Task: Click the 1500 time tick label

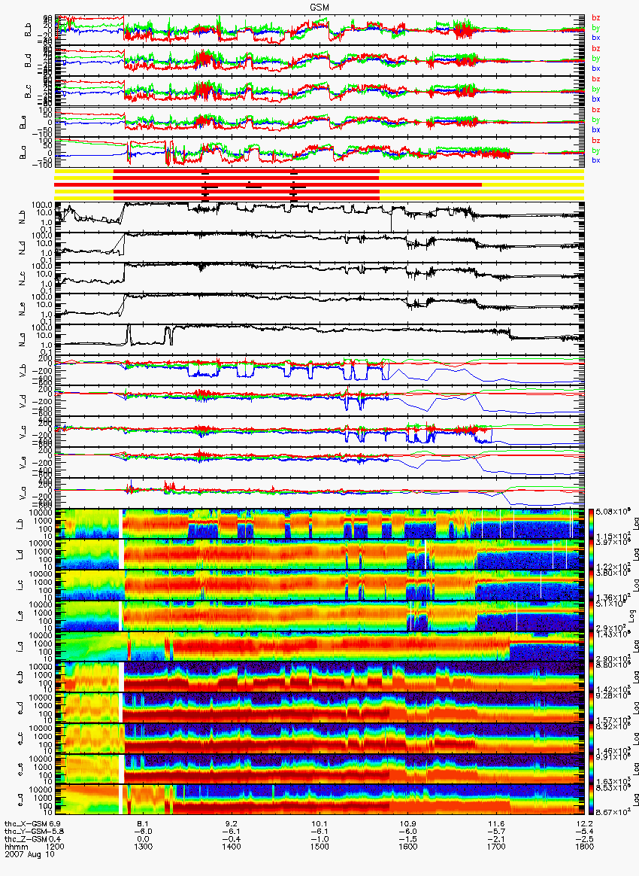Action: pos(319,847)
